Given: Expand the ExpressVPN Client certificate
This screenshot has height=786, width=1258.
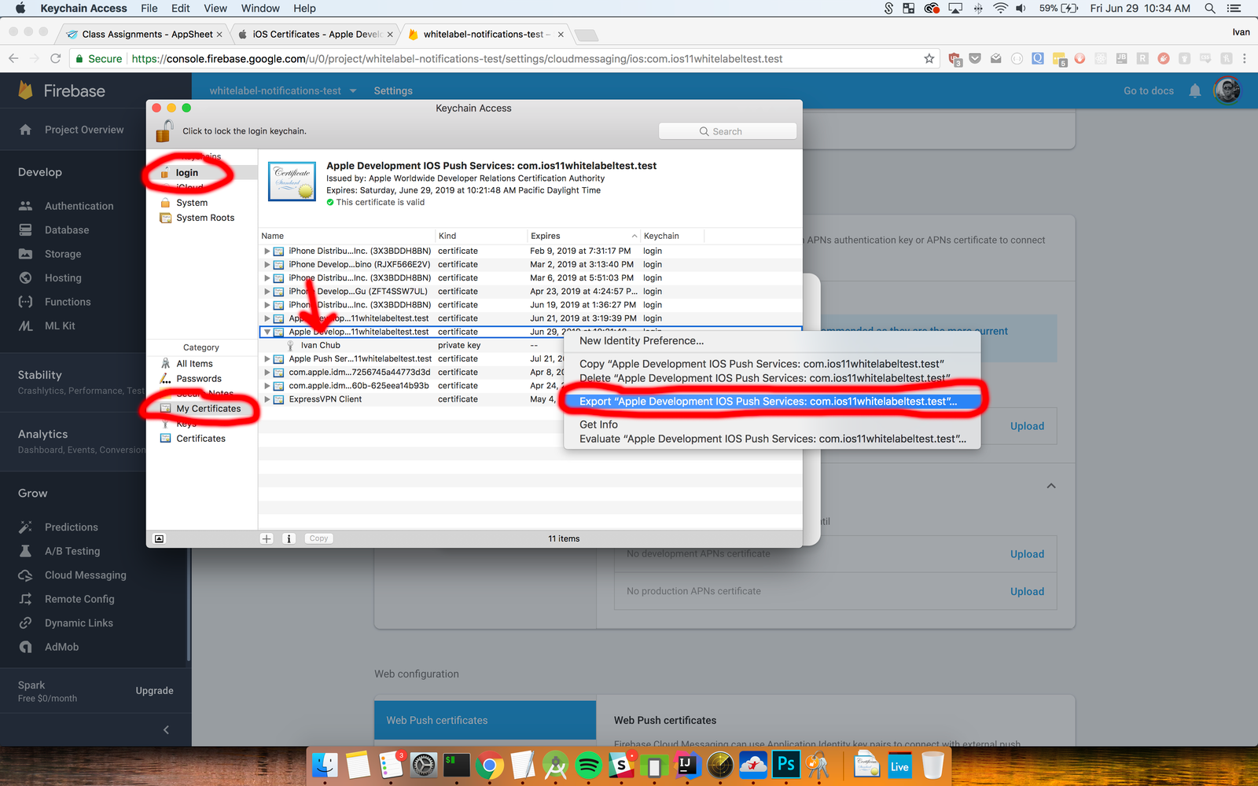Looking at the screenshot, I should click(x=267, y=399).
